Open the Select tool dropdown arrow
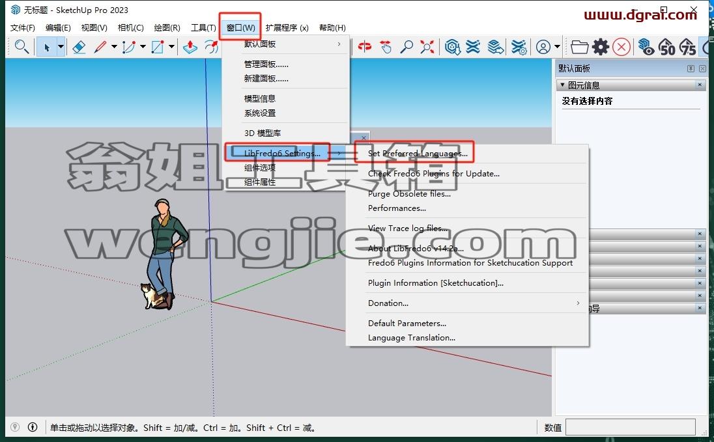The image size is (714, 442). point(61,47)
